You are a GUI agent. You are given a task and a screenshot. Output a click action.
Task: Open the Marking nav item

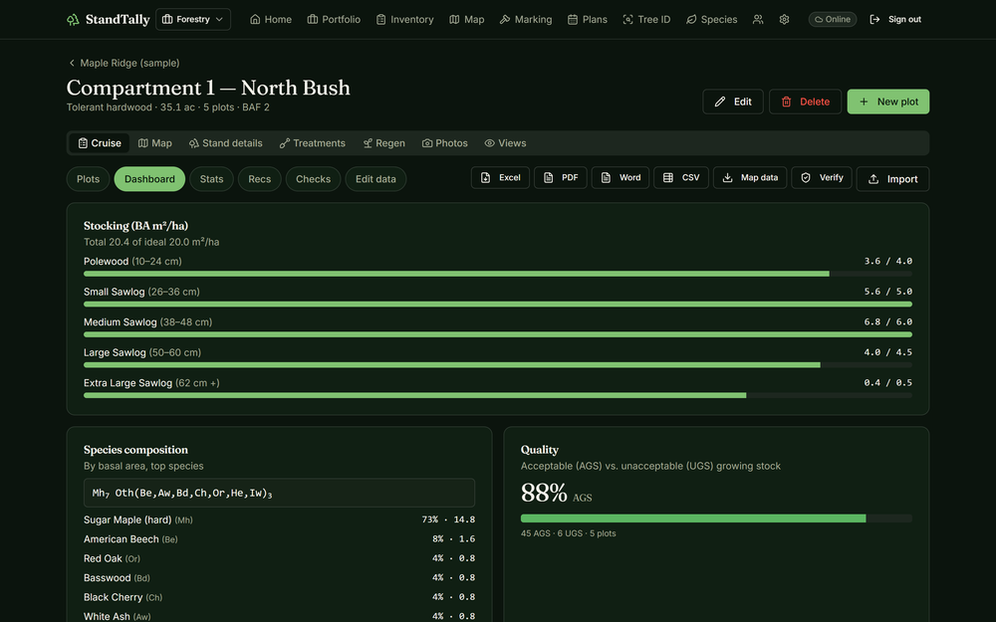[525, 20]
